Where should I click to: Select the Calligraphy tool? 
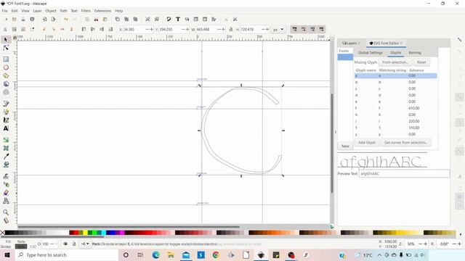point(6,120)
